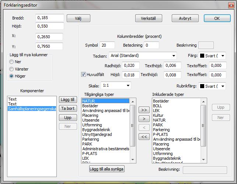Click the Bredd input field

tap(50, 18)
